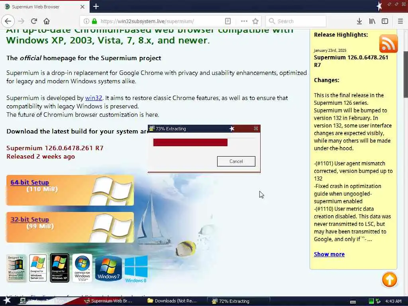Click the Windows XP designed-for badge
The image size is (408, 306).
point(60,268)
